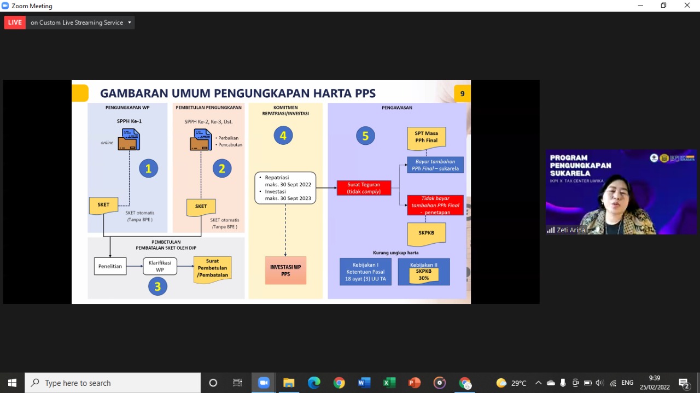Open File Explorer from the taskbar
This screenshot has height=393, width=700.
tap(289, 383)
